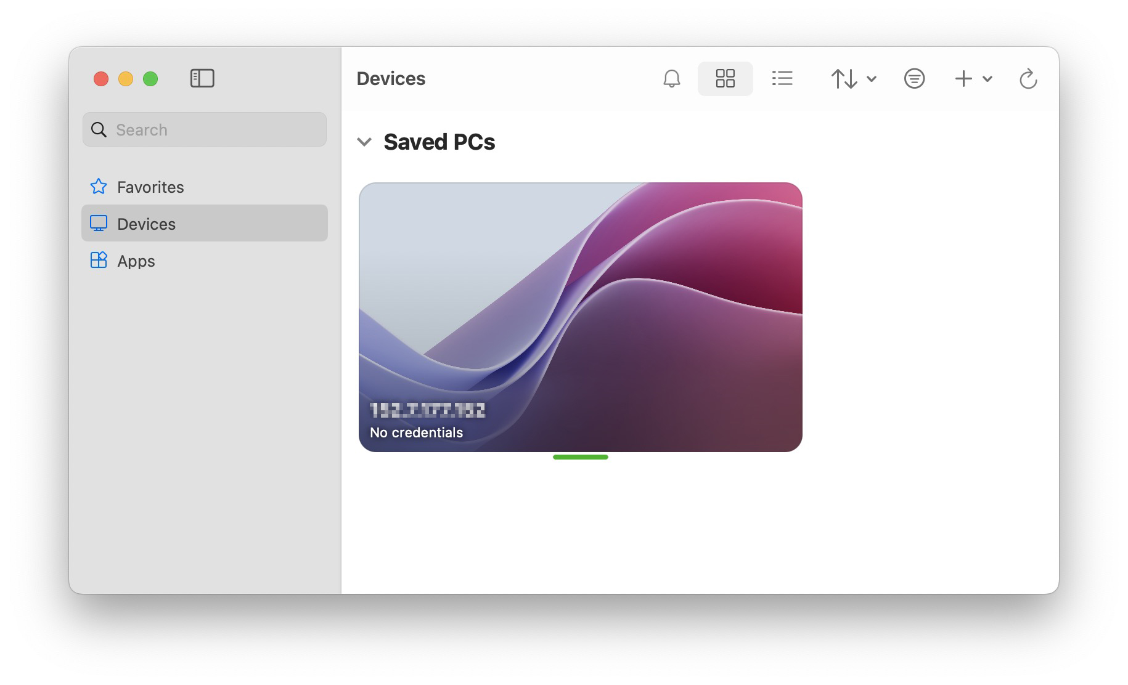Open the sort options dropdown chevron
Screen dimensions: 1128x685
[x=872, y=79]
